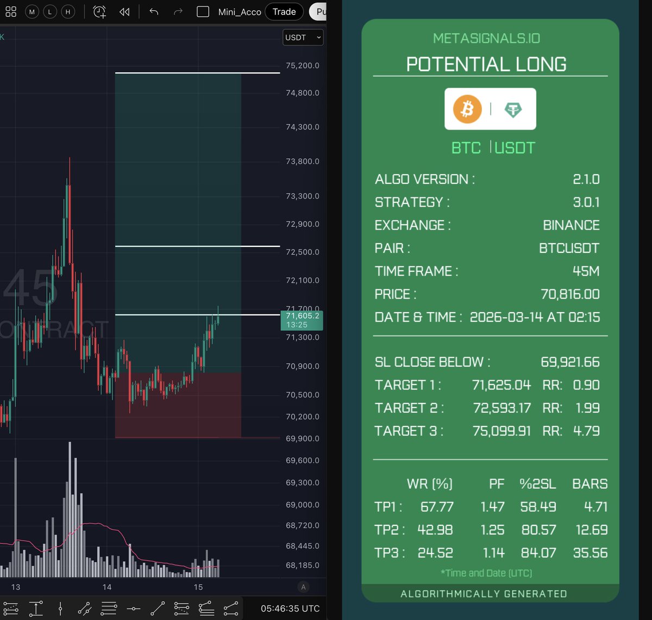
Task: Open the layout grid icon
Action: 10,11
